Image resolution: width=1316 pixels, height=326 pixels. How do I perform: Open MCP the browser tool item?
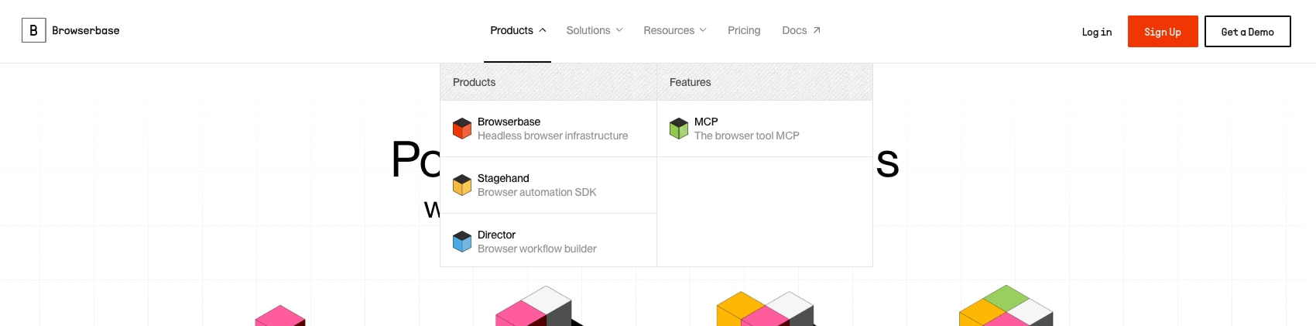[x=765, y=129]
